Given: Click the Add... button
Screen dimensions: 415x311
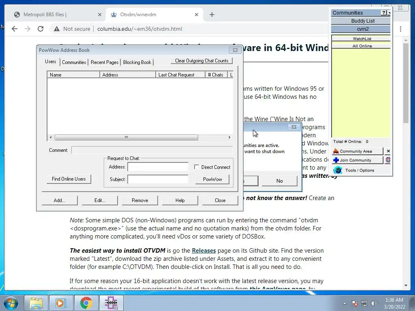Looking at the screenshot, I should (60, 200).
